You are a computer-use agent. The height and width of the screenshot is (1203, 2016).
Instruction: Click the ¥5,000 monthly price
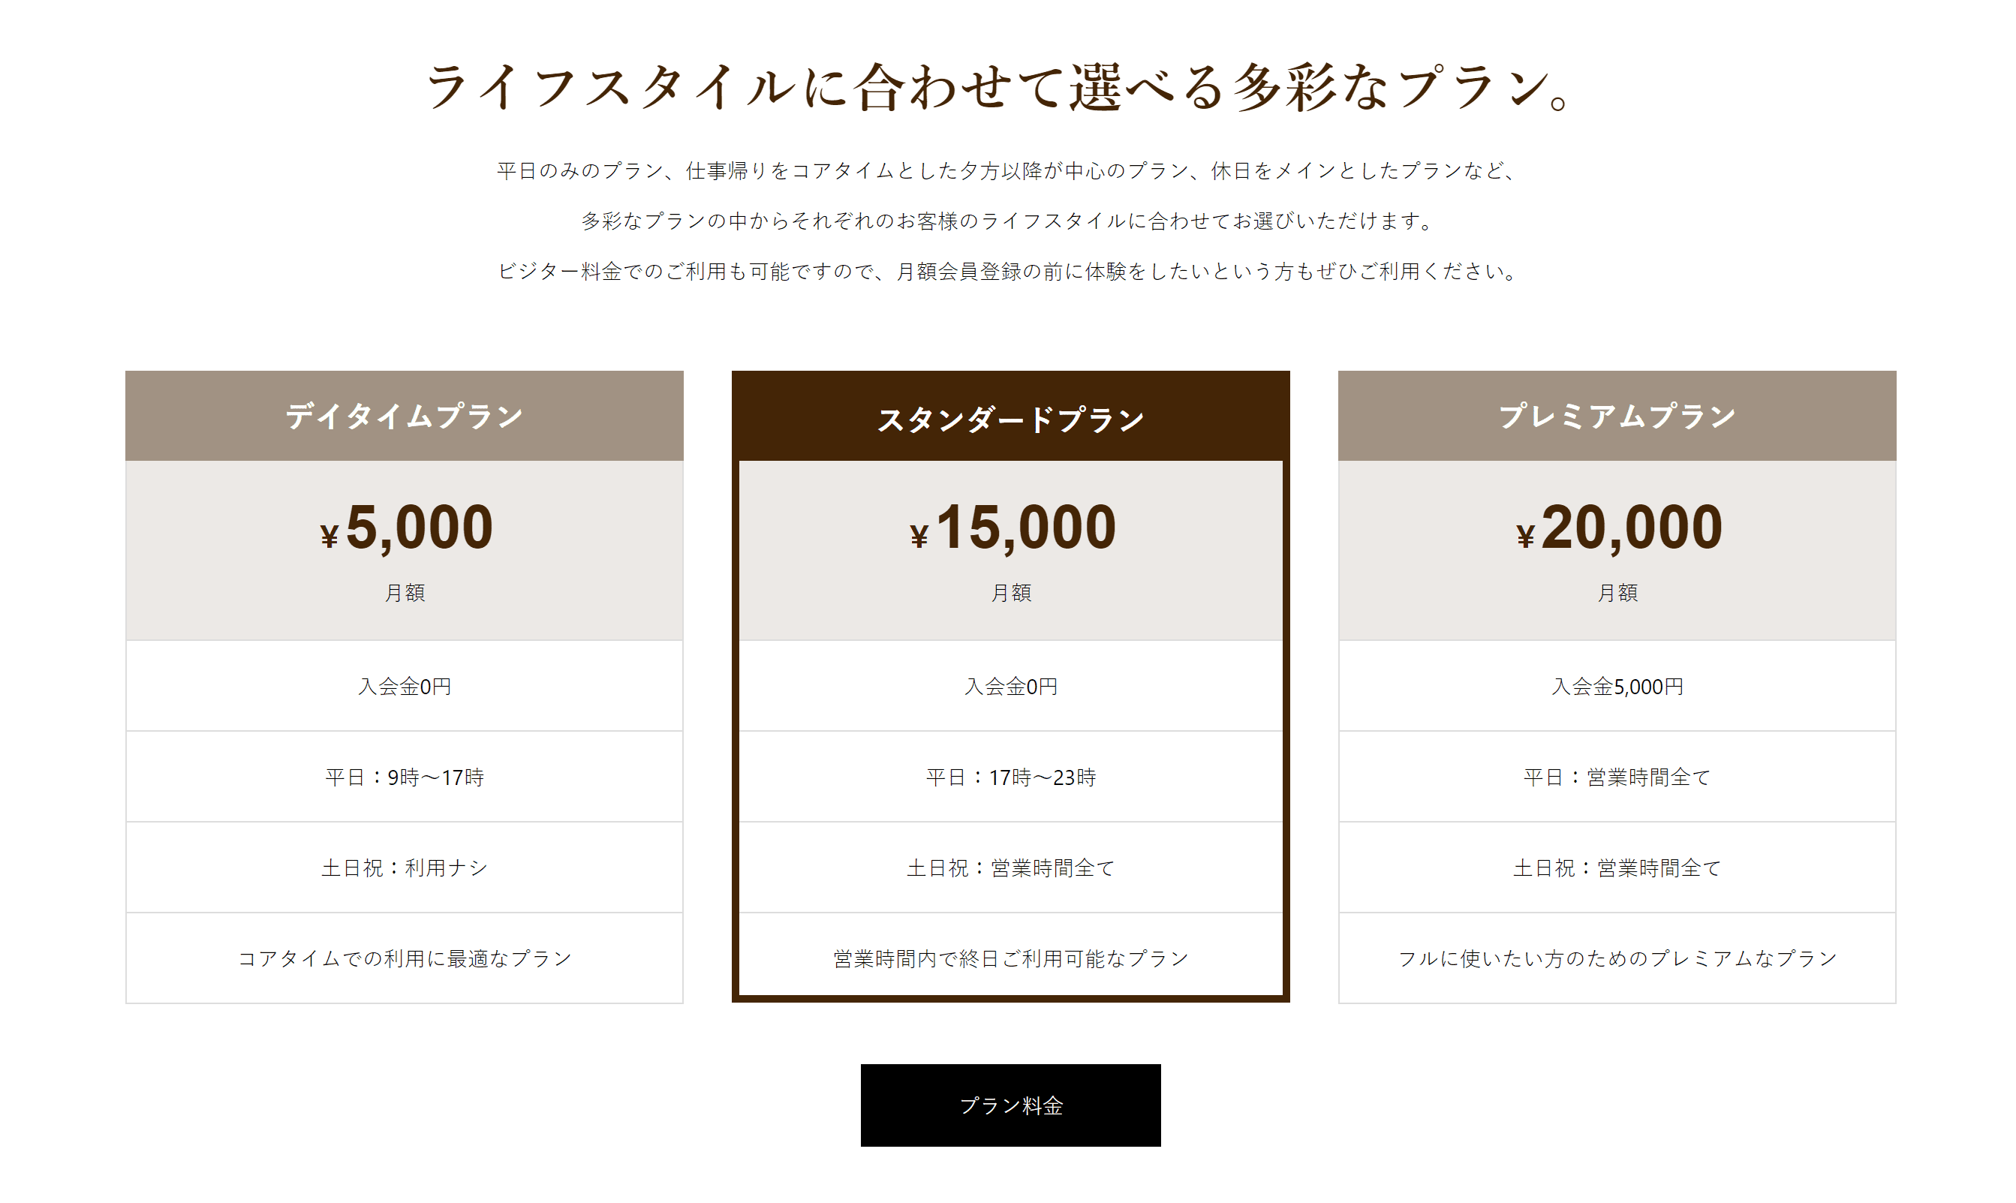406,528
